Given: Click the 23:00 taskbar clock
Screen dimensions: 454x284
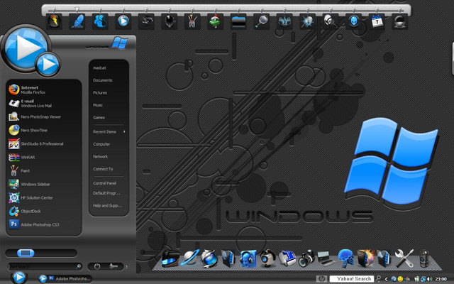Looking at the screenshot, I should pos(441,279).
